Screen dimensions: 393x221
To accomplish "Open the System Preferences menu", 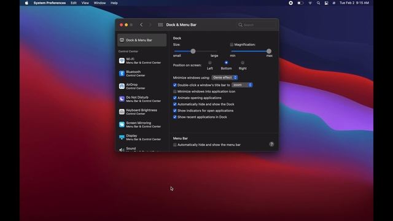I will pos(50,3).
